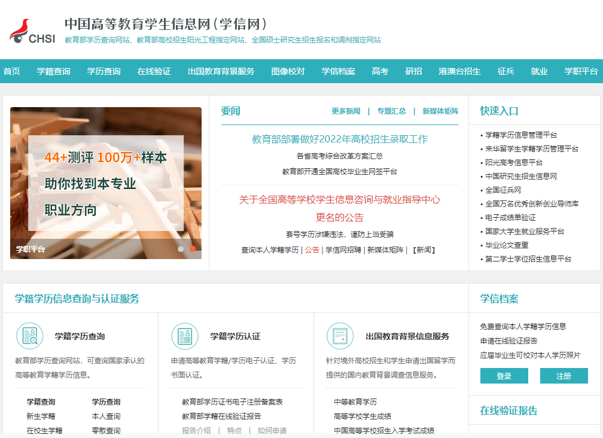This screenshot has width=603, height=438.
Task: Open 学历查询 in the navigation bar
Action: click(x=104, y=72)
